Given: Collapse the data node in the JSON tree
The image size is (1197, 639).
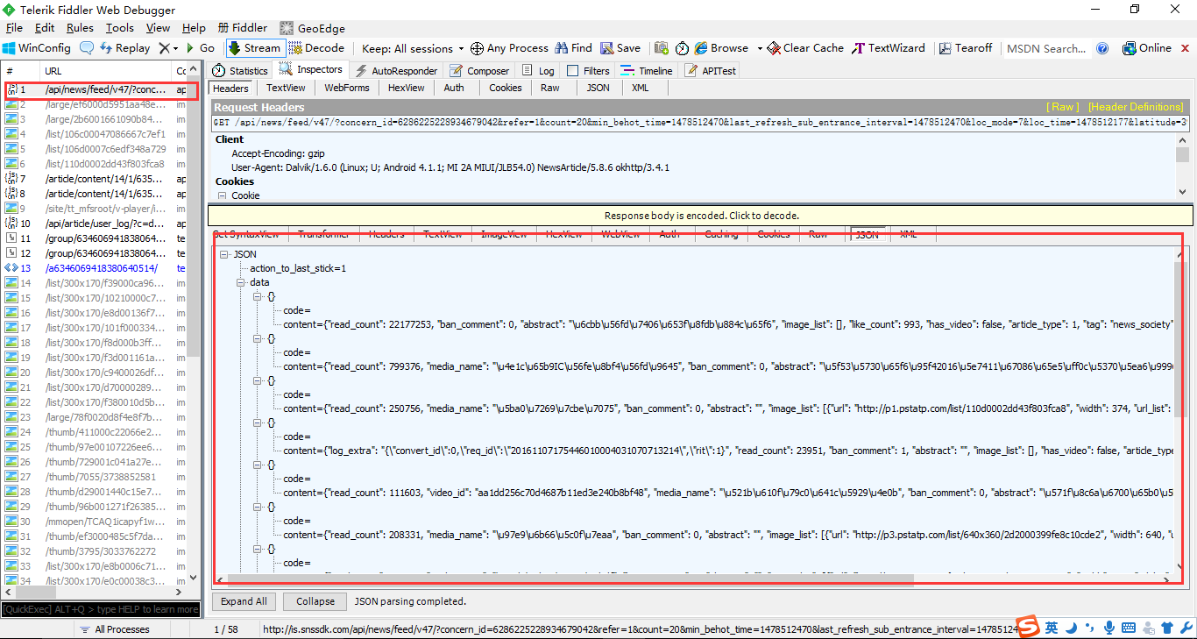Looking at the screenshot, I should pos(240,283).
